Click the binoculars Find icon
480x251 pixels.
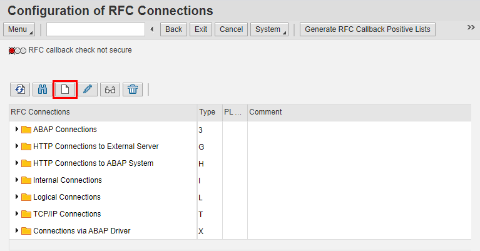coord(43,90)
